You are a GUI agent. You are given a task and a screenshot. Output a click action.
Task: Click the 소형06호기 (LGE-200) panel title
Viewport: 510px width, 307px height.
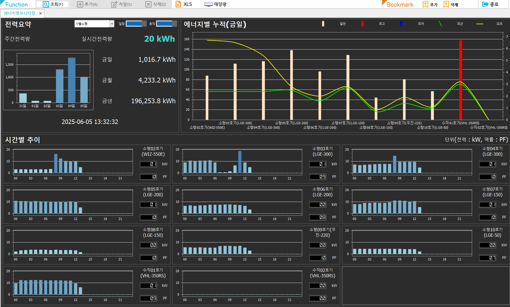pyautogui.click(x=323, y=192)
